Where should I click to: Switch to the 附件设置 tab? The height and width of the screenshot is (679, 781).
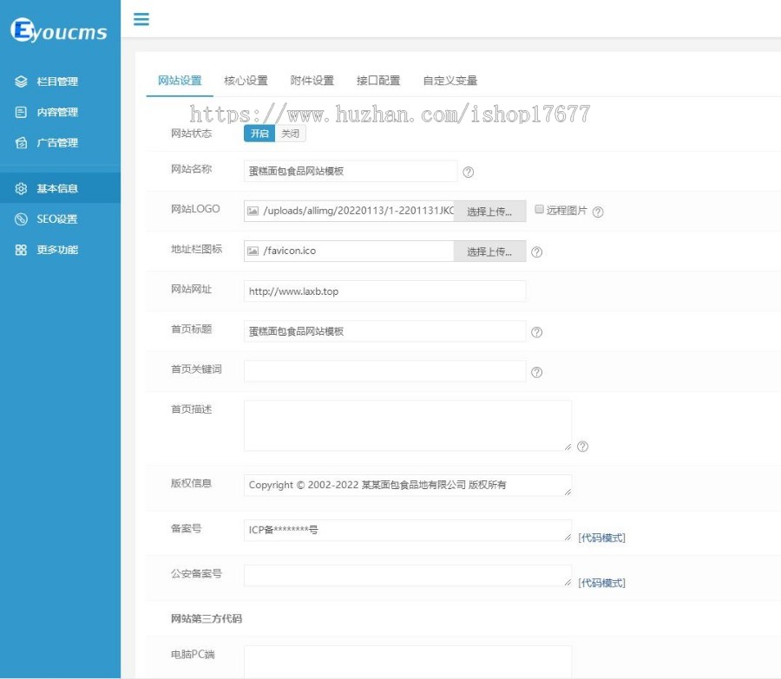click(x=312, y=81)
